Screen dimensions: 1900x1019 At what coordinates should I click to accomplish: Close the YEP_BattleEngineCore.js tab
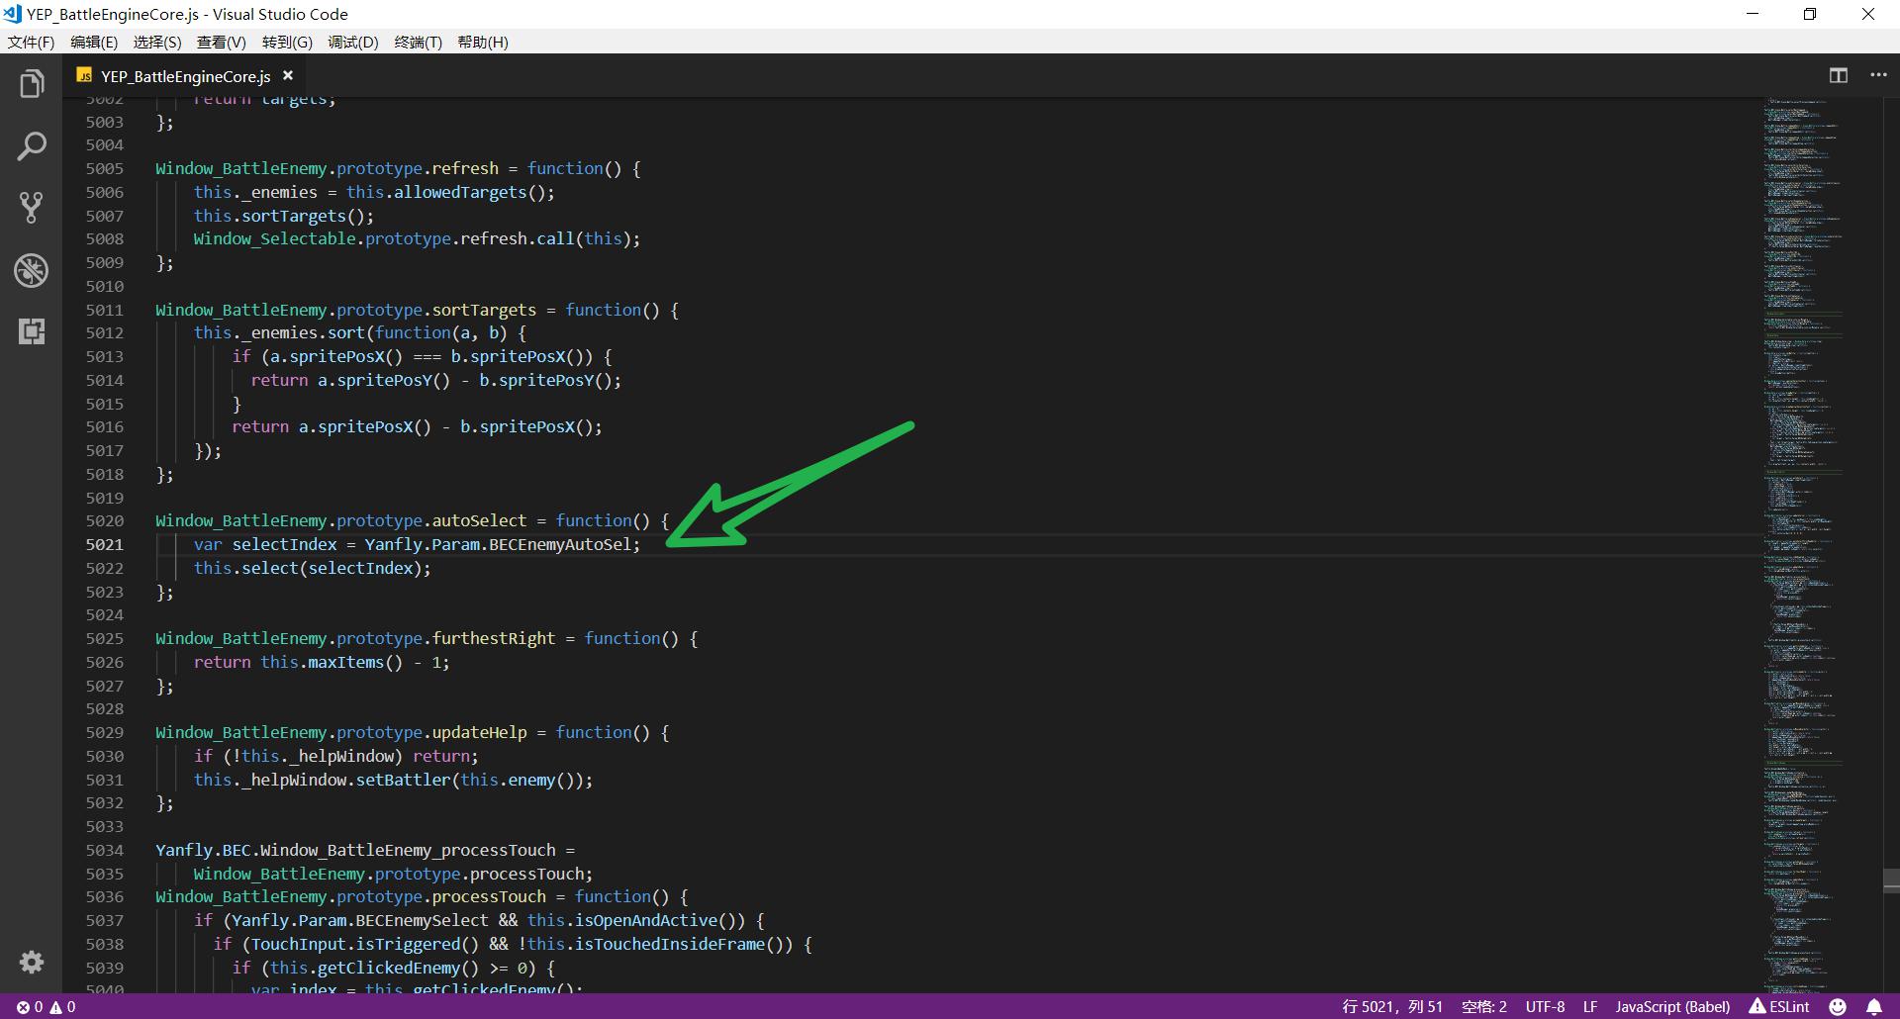pyautogui.click(x=288, y=75)
